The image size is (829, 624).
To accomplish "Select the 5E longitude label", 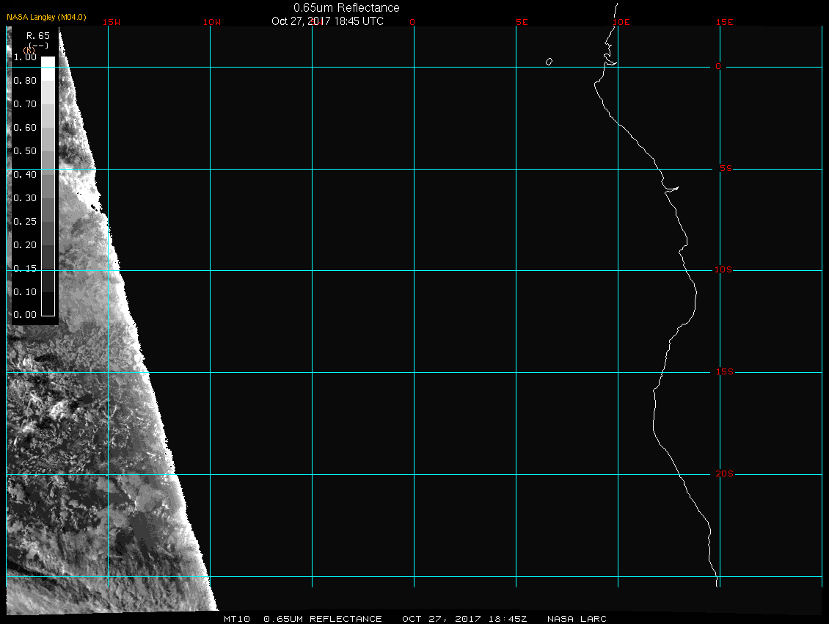I will 522,22.
